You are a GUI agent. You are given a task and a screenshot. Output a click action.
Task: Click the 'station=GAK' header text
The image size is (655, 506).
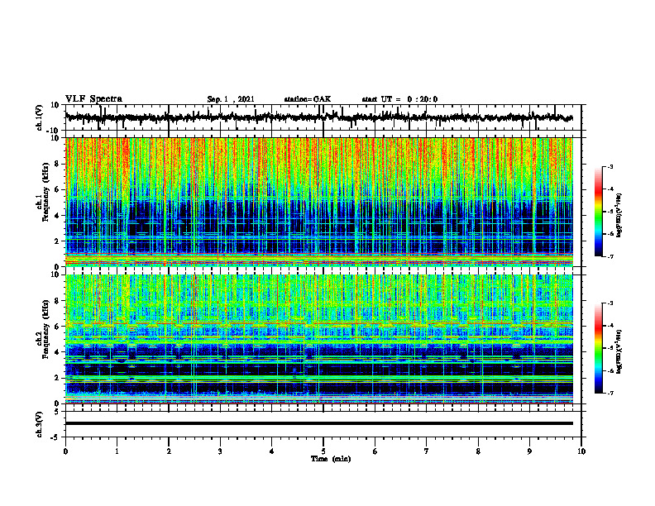(308, 99)
